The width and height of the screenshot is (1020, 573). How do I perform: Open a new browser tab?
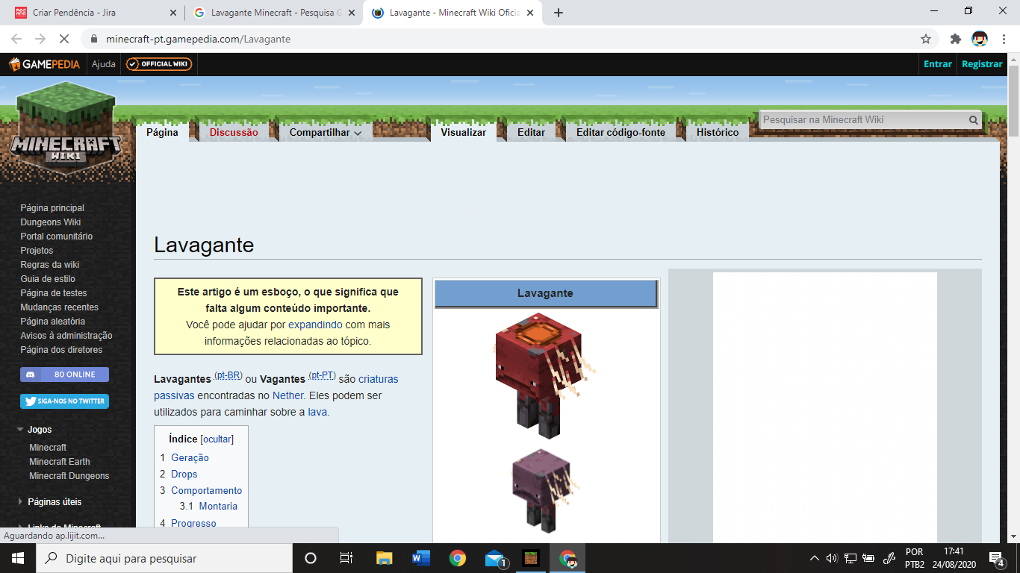pyautogui.click(x=559, y=13)
